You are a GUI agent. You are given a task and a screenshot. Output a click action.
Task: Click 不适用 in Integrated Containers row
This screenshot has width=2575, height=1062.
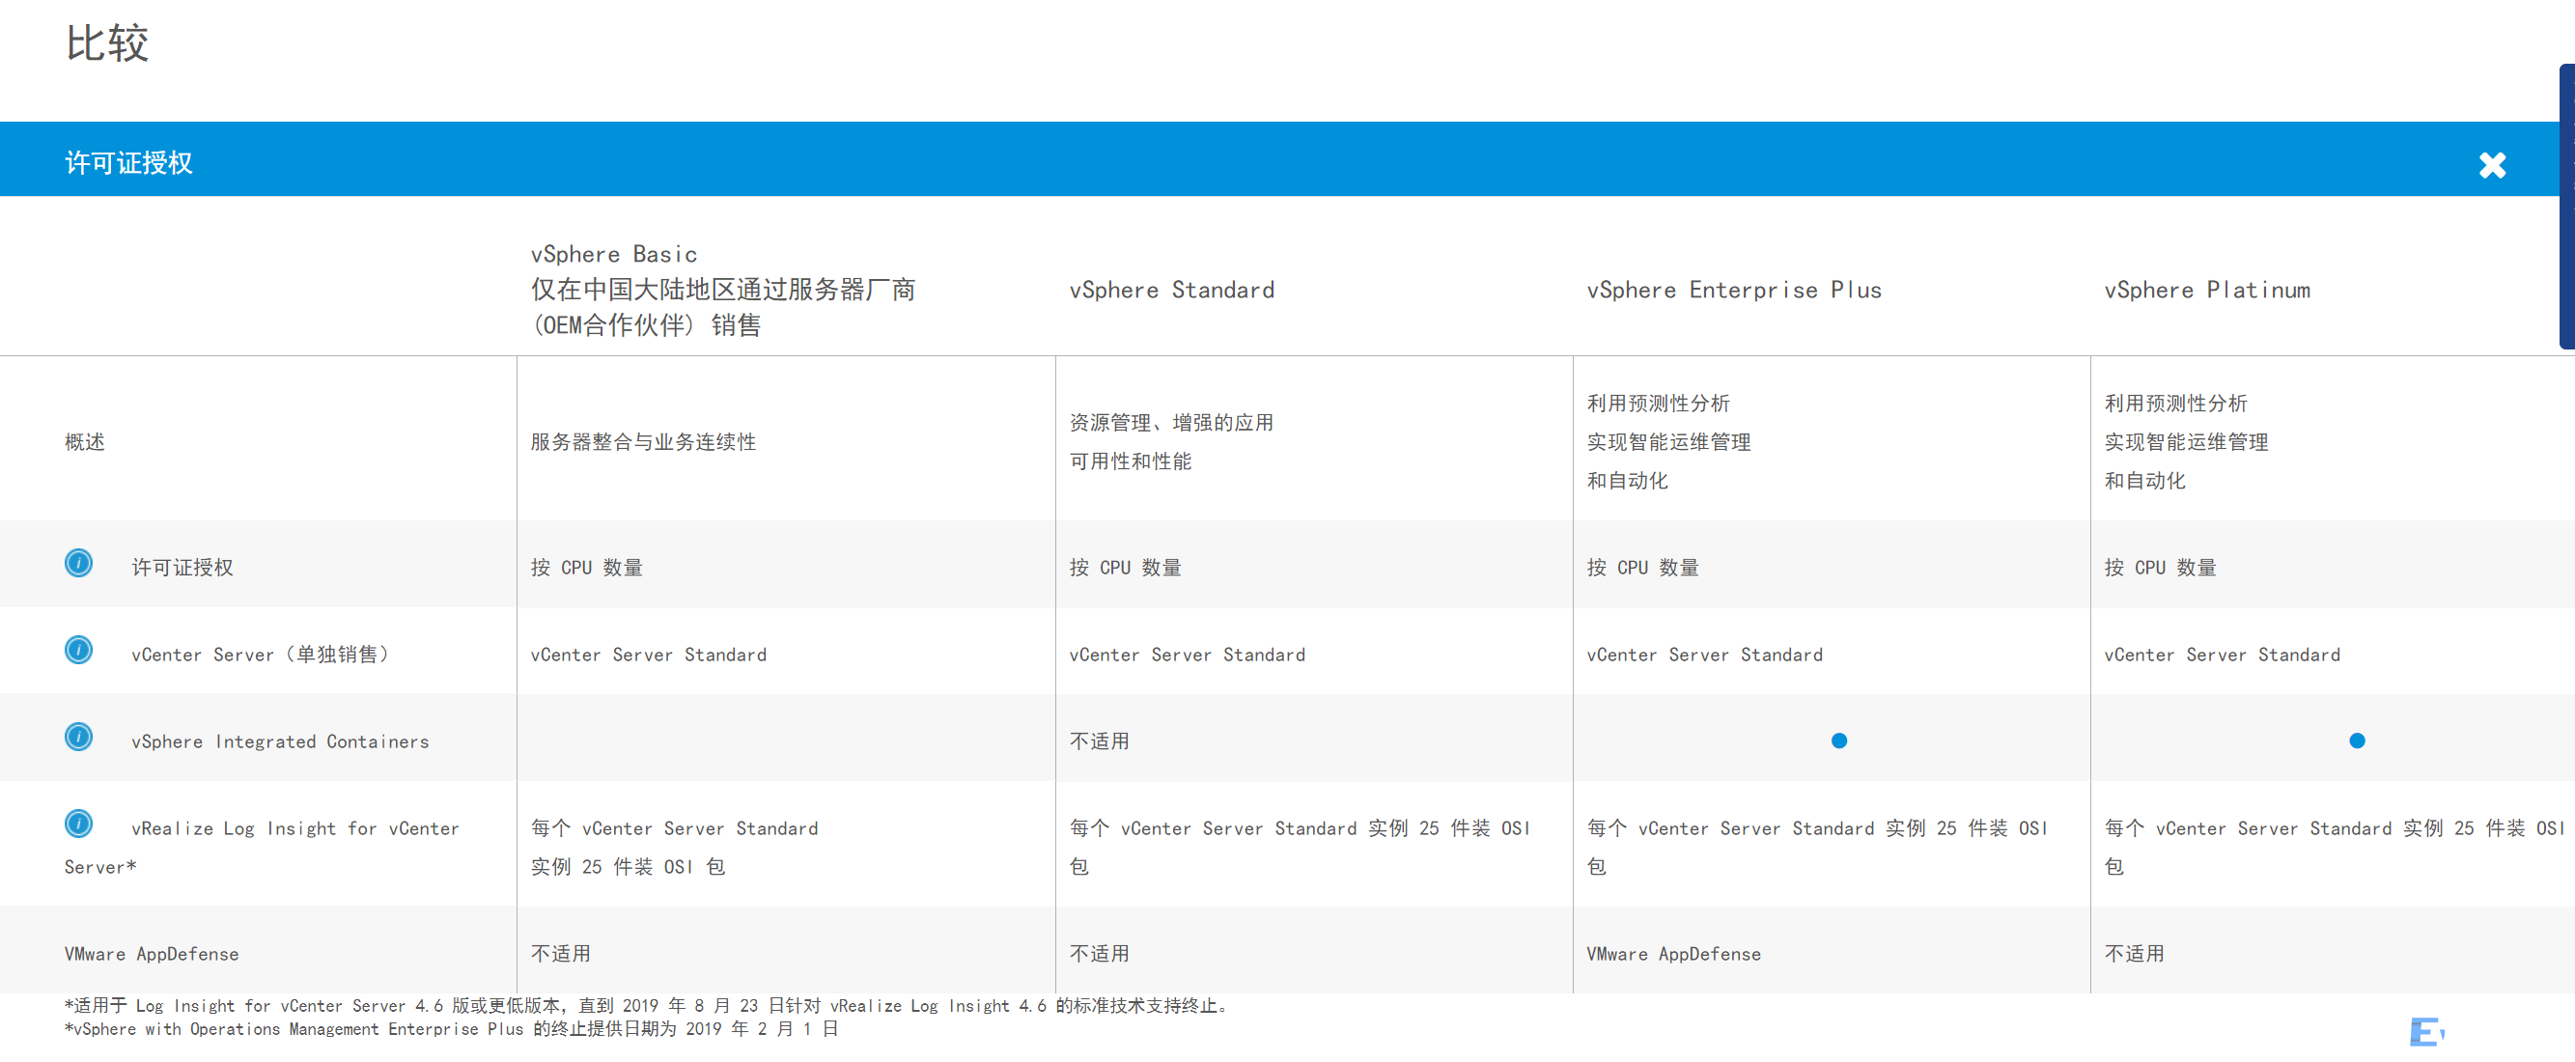click(x=1100, y=741)
